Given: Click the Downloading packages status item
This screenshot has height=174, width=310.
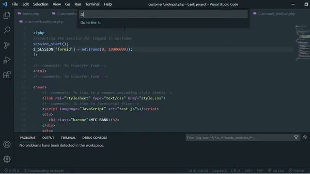Looking at the screenshot, I should coord(44,171).
